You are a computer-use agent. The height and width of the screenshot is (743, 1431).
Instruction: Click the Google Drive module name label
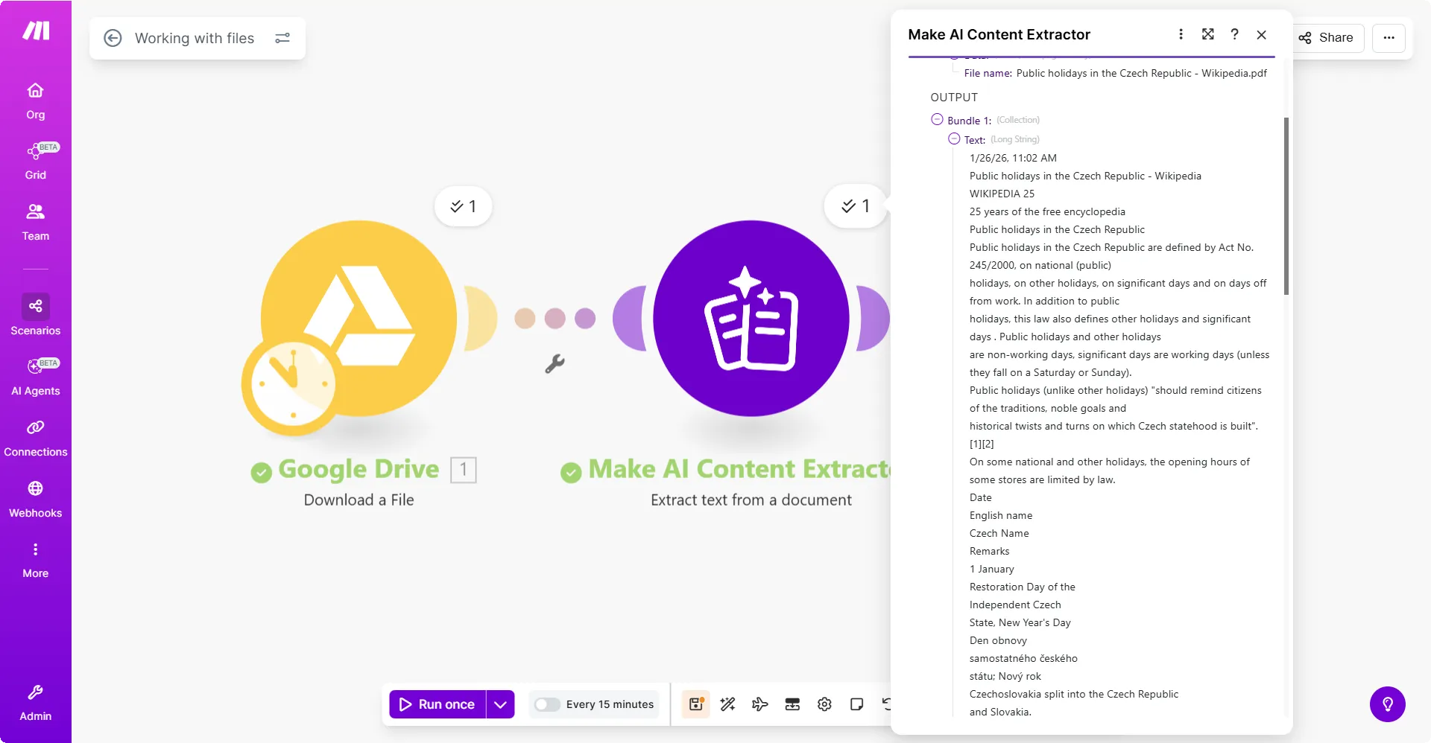358,469
